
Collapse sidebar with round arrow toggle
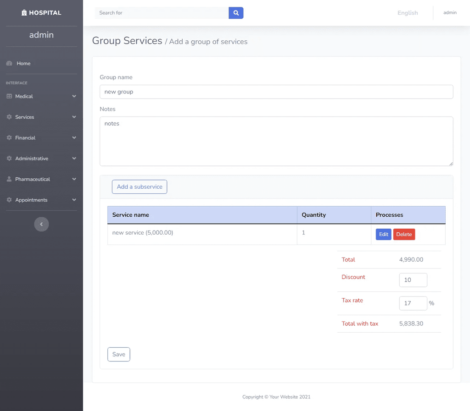[41, 224]
